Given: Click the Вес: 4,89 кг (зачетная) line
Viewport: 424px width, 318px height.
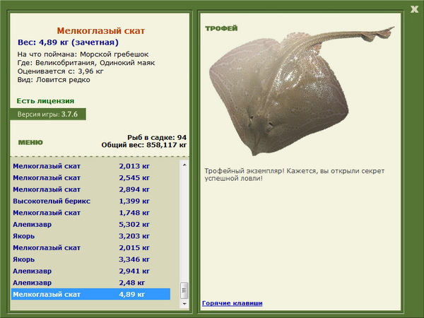Looking at the screenshot, I should tap(68, 42).
